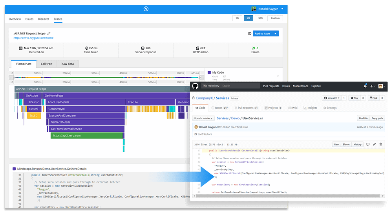Select the OnAction flame bar
391x216 pixels.
(x=32, y=95)
